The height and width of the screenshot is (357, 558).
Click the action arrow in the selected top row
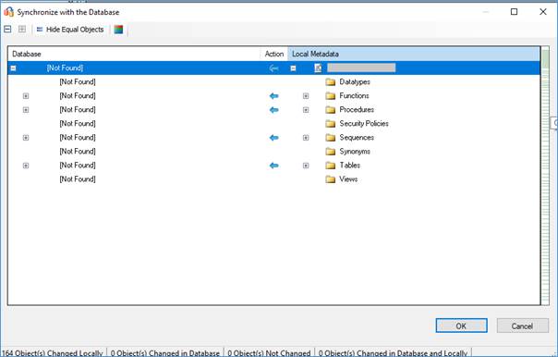(273, 68)
